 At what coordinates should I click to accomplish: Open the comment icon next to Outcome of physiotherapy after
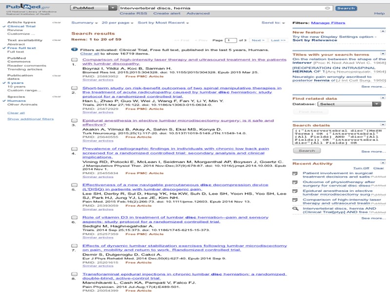click(x=295, y=182)
